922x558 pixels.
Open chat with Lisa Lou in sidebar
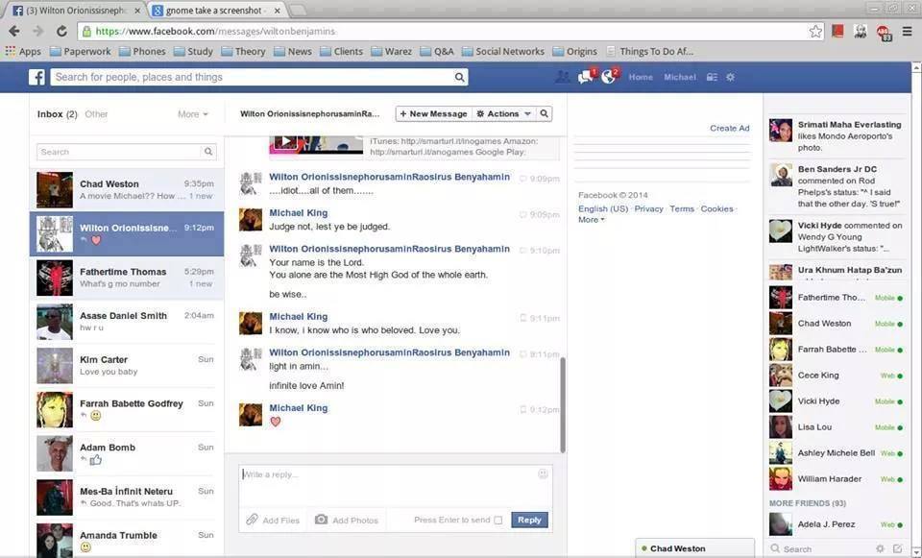(x=837, y=426)
